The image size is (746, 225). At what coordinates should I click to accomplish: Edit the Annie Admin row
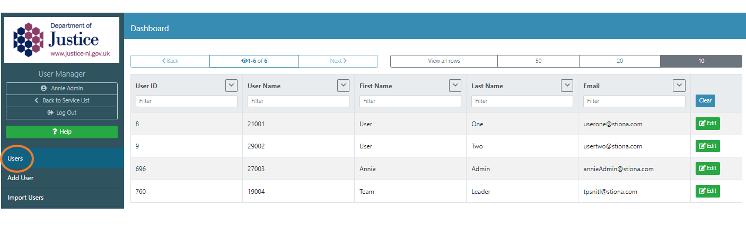point(707,168)
